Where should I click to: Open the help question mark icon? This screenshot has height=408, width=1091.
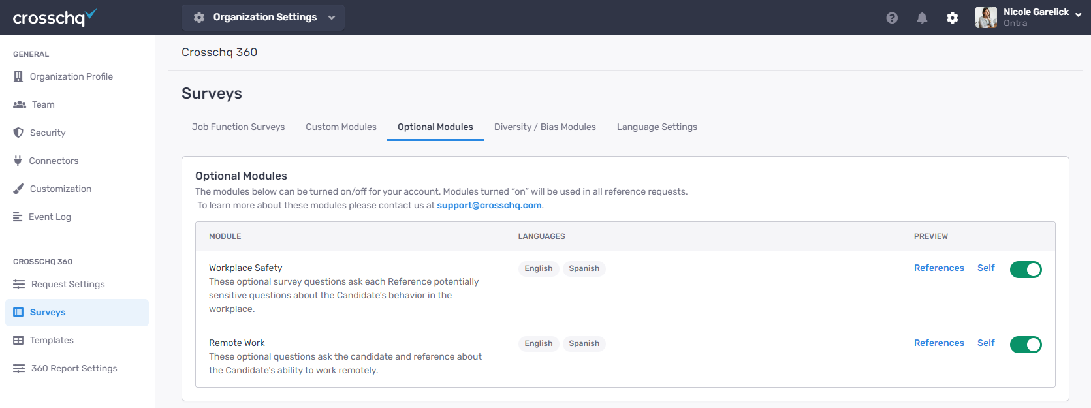pyautogui.click(x=892, y=18)
